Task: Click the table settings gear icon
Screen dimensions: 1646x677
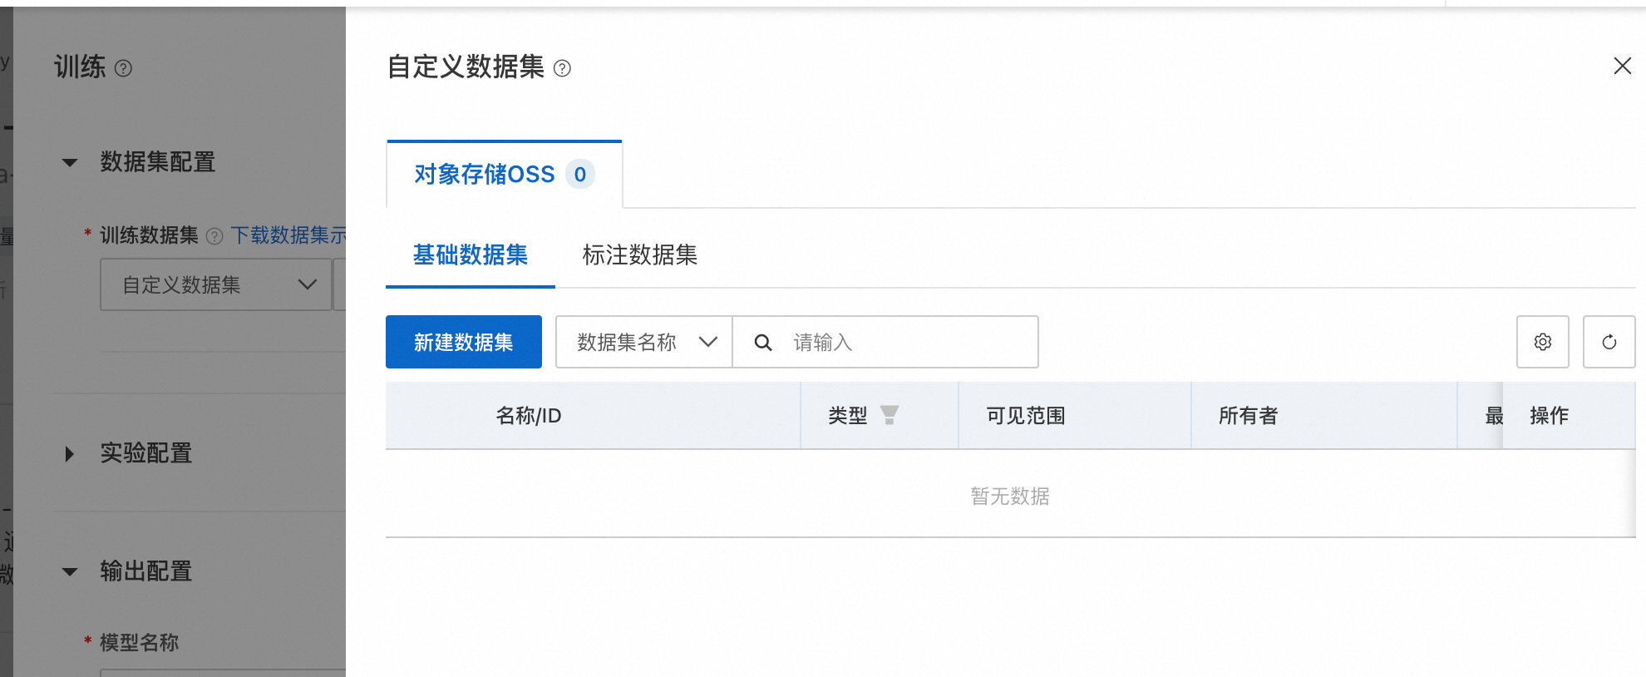Action: pyautogui.click(x=1542, y=342)
